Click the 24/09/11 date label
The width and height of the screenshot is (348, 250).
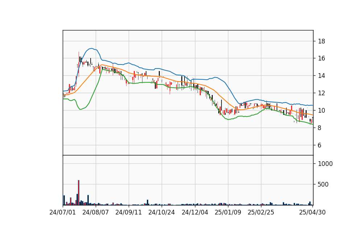128,212
